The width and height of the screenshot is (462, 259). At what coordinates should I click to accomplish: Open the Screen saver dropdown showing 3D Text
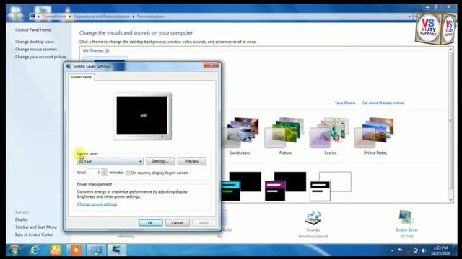tap(110, 161)
